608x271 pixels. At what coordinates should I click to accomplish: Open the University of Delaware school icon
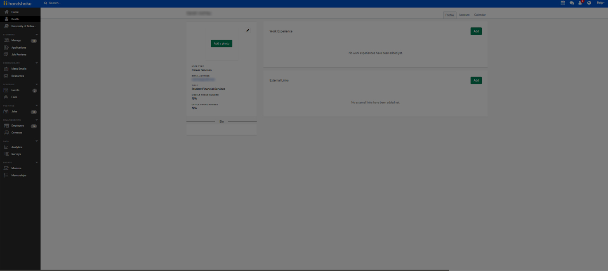click(6, 26)
